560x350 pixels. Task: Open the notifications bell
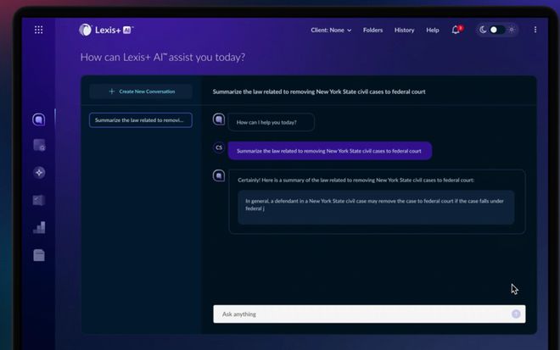(456, 30)
